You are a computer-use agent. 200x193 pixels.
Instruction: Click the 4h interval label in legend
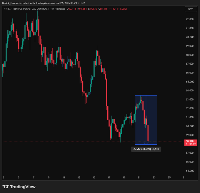tap(53, 9)
